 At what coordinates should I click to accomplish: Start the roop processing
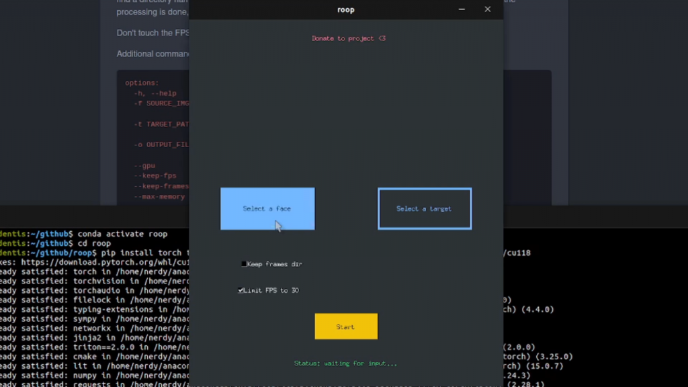click(x=346, y=326)
